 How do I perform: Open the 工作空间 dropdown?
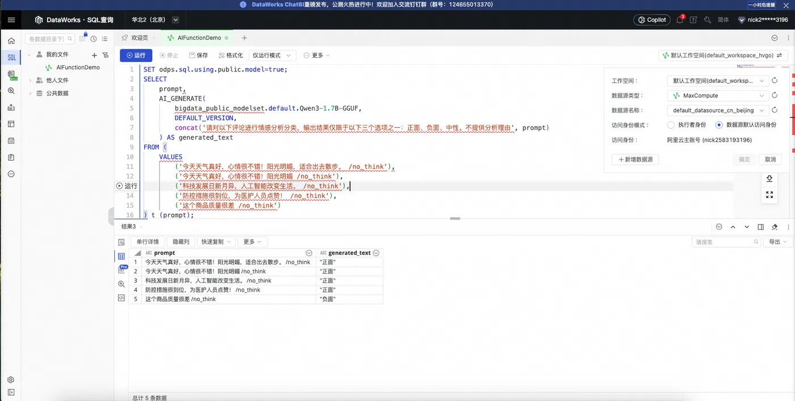pyautogui.click(x=718, y=81)
